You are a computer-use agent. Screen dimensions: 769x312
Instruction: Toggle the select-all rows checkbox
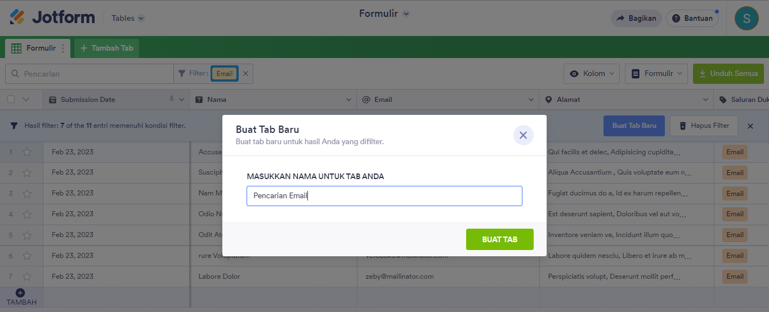[11, 100]
